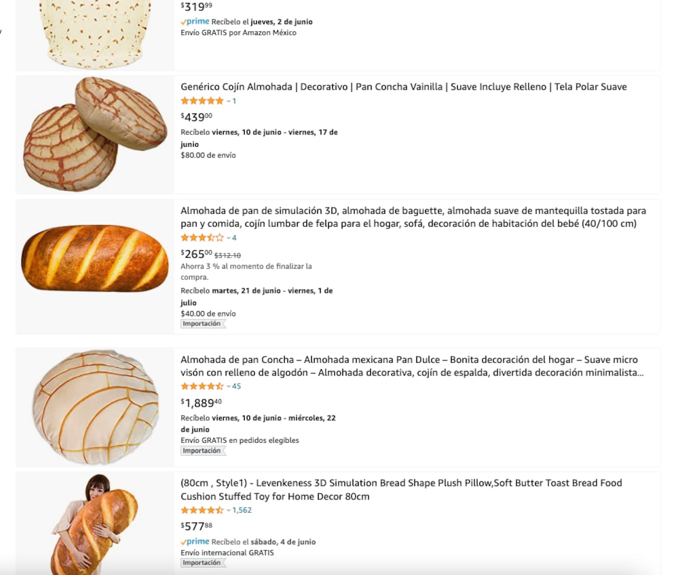
Task: Open the Almohada de pan de simulación 3D title
Action: 413,217
